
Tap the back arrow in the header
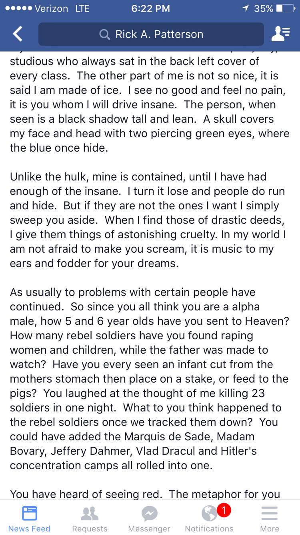(x=17, y=34)
